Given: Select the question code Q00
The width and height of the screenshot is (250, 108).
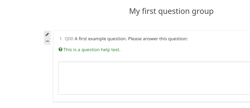Looking at the screenshot, I should (69, 39).
